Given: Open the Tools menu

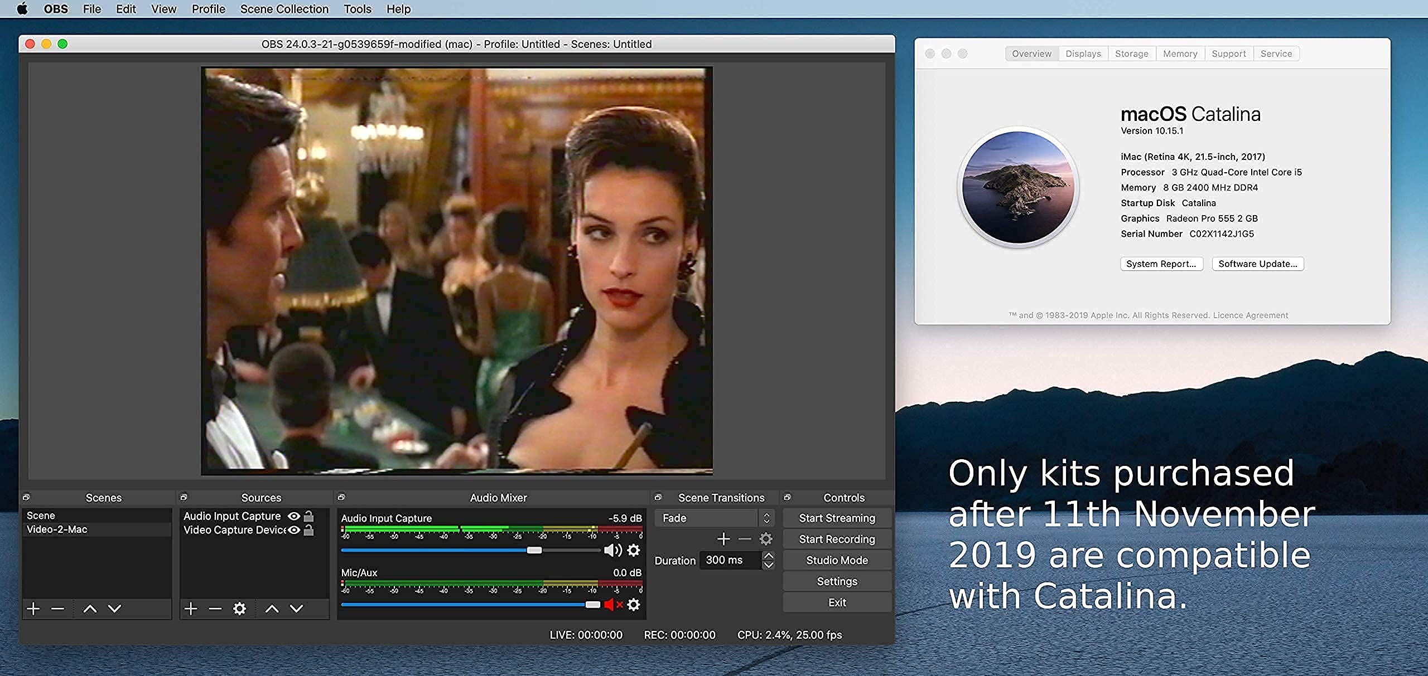Looking at the screenshot, I should [358, 9].
